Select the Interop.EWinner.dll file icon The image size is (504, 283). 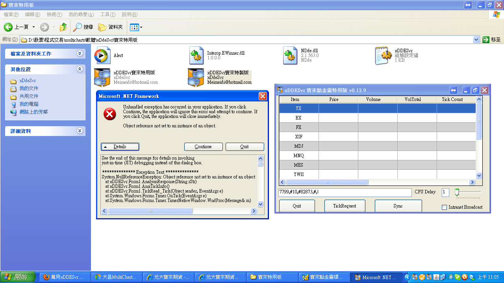click(196, 55)
